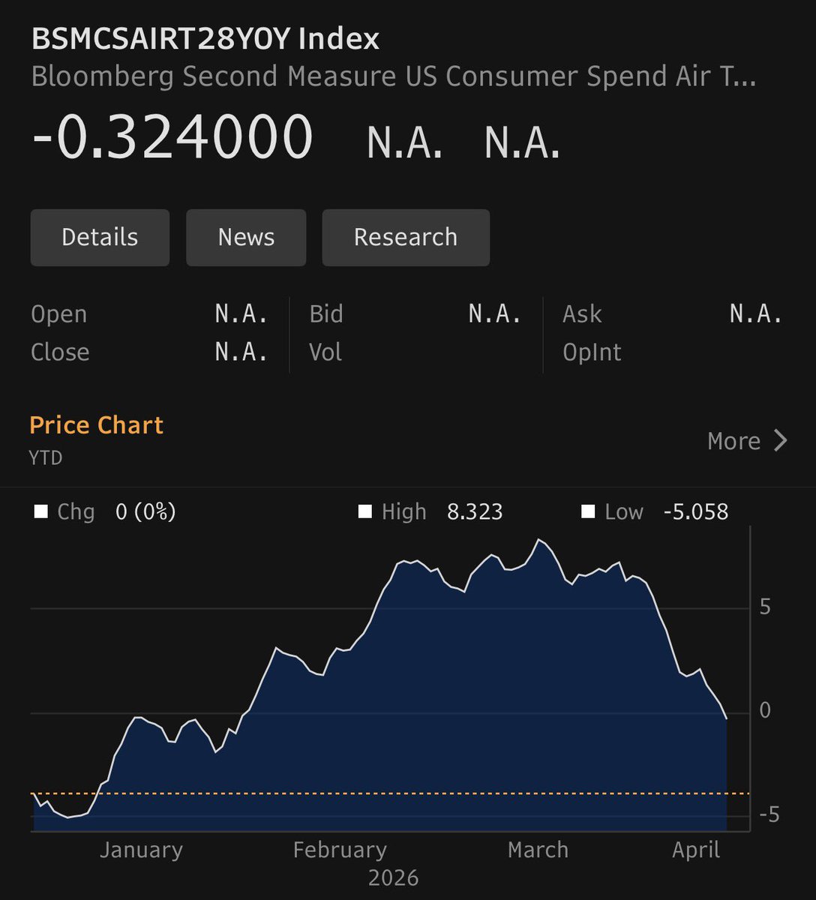Viewport: 816px width, 900px height.
Task: Switch to the News tab
Action: pos(246,237)
